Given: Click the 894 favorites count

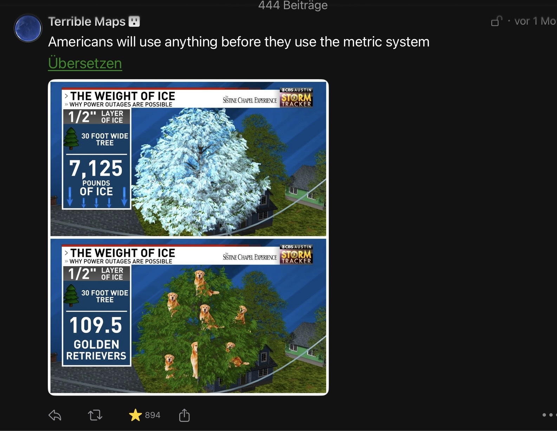Looking at the screenshot, I should [153, 415].
